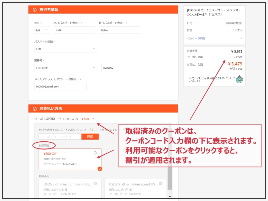This screenshot has height=201, width=268.
Task: Open the title MR dropdown
Action: pos(42,30)
